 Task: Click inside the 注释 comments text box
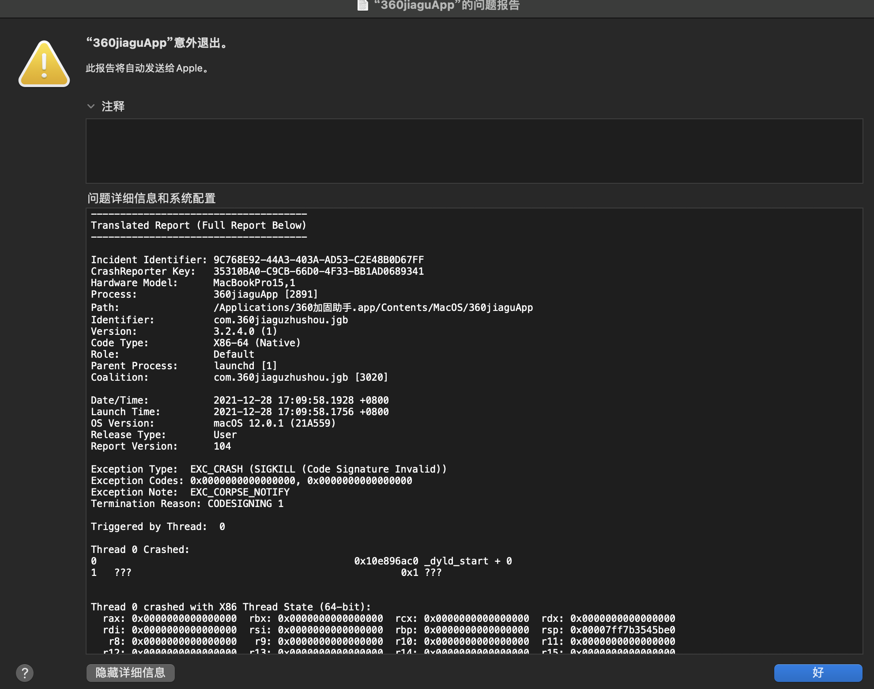[474, 151]
